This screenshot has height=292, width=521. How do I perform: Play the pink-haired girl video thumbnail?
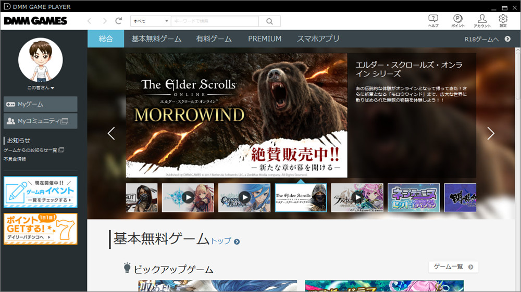(357, 198)
